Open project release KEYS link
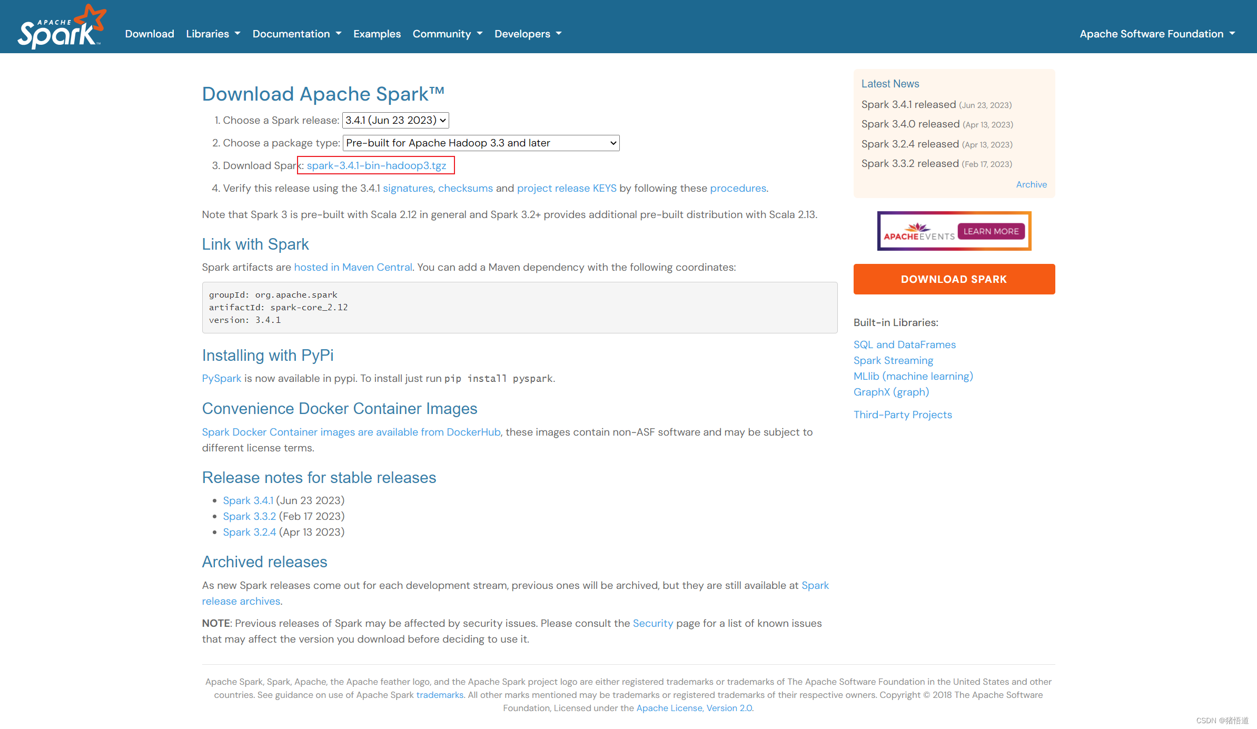The height and width of the screenshot is (729, 1257). (x=567, y=188)
